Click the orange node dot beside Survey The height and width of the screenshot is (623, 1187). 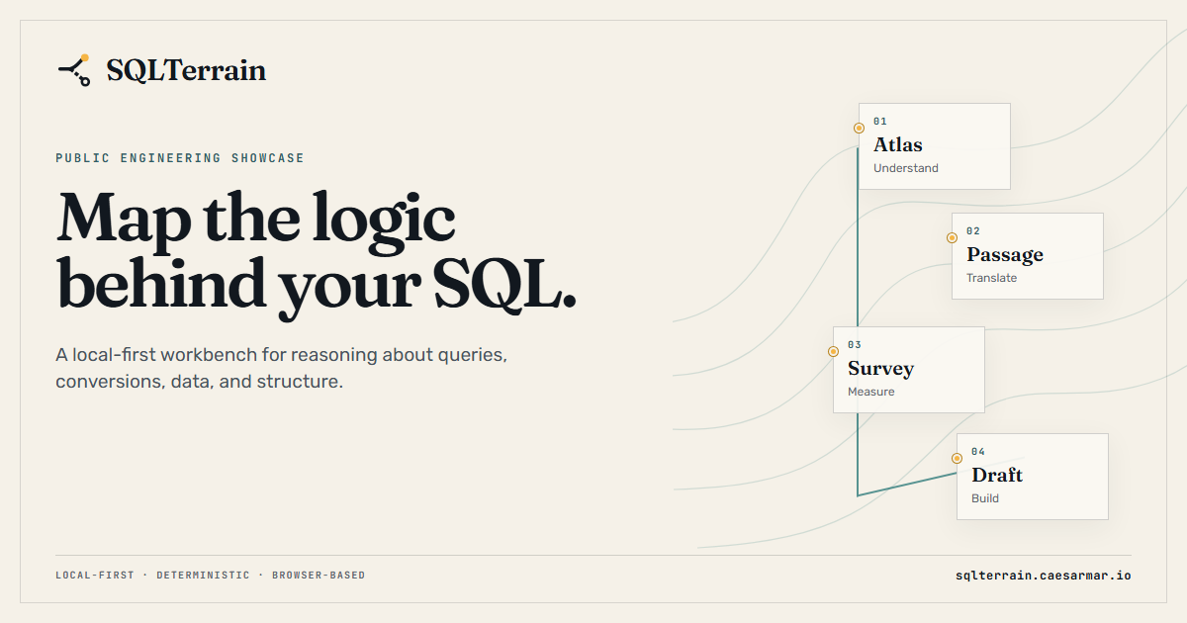click(x=833, y=351)
